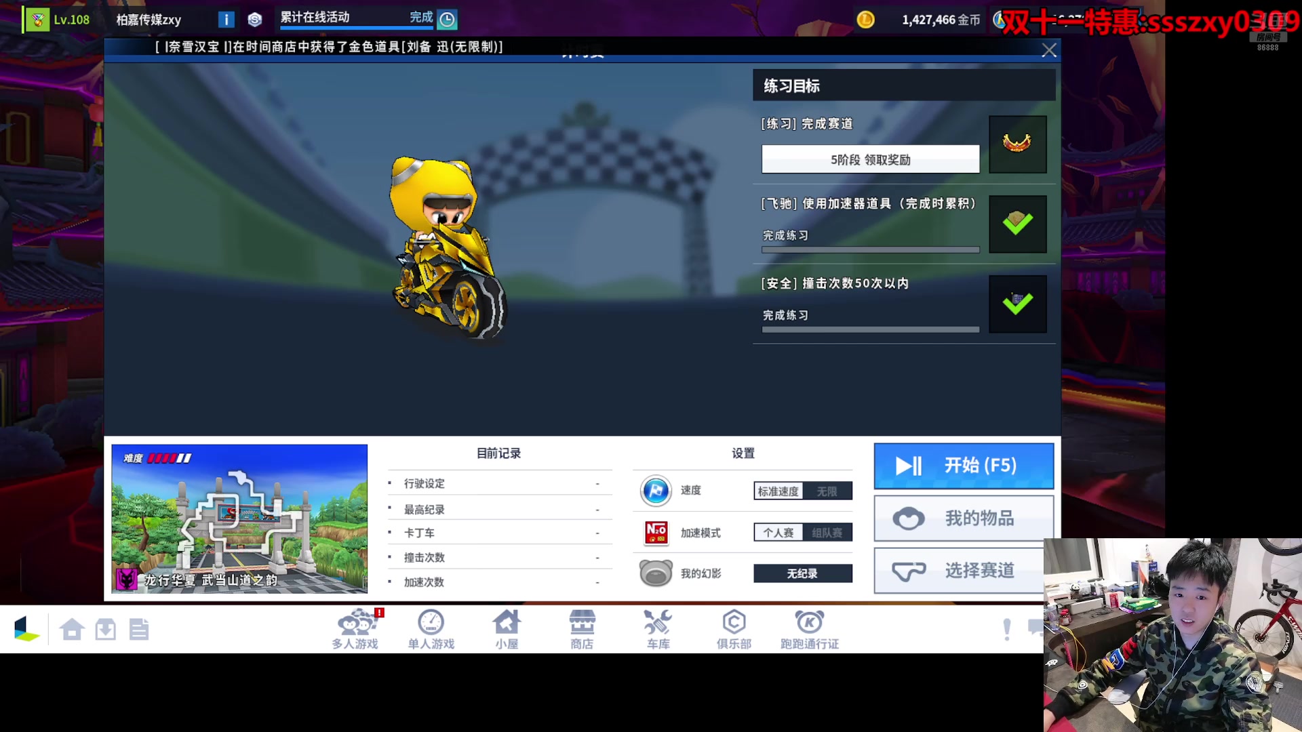Click the 完成练习 progress bar
1302x732 pixels.
pyautogui.click(x=870, y=249)
